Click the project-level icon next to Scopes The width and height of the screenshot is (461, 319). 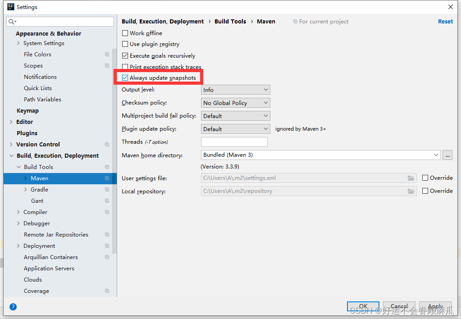pyautogui.click(x=107, y=66)
